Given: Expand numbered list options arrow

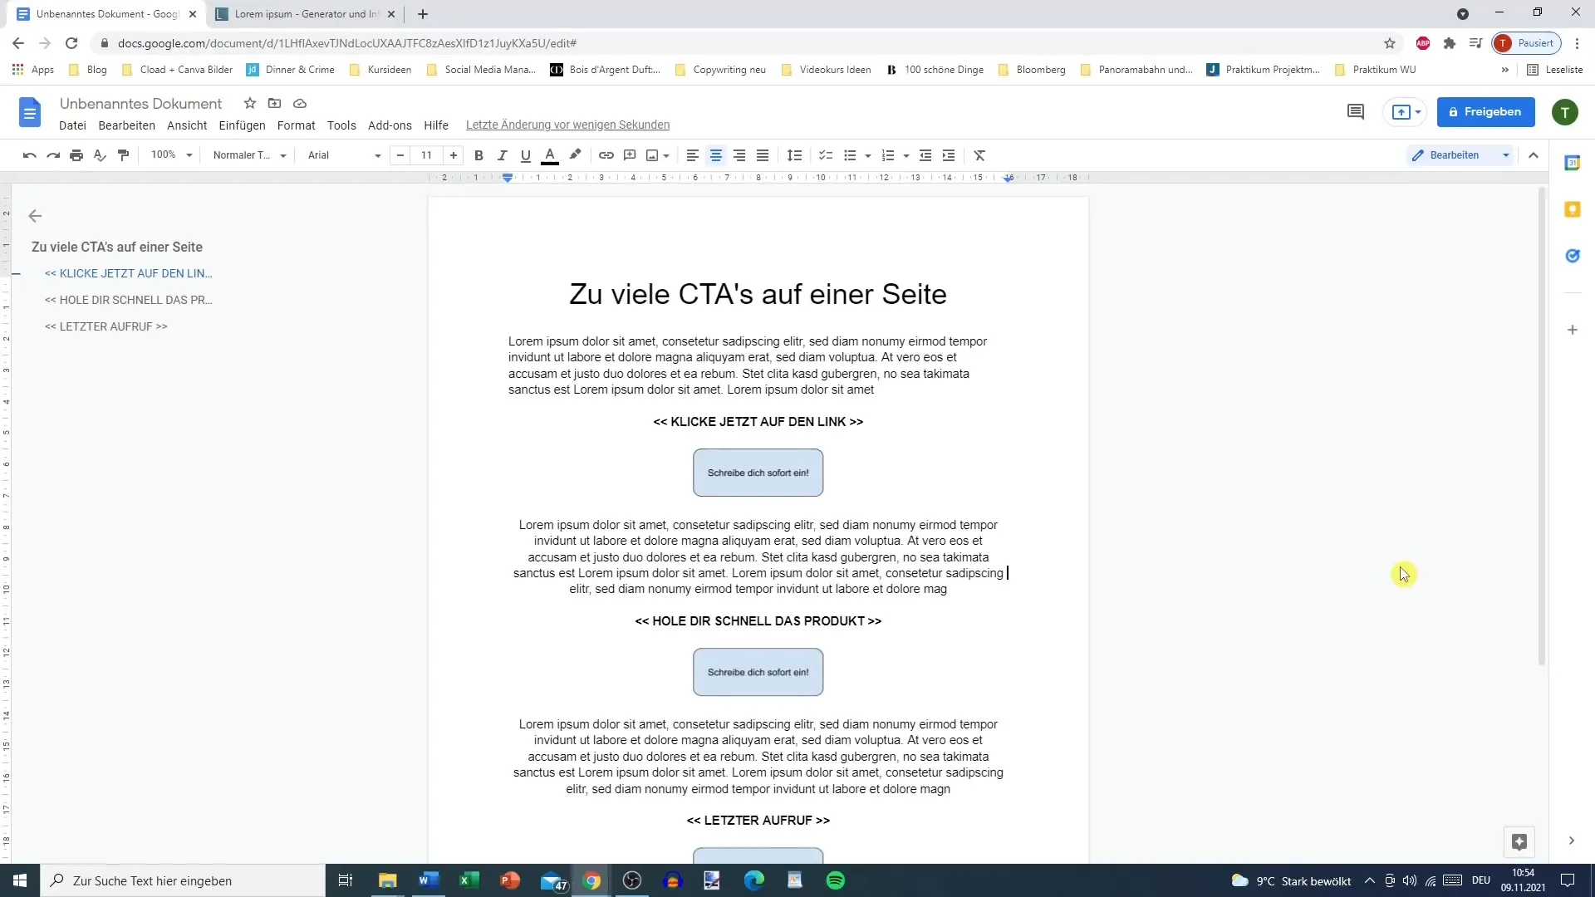Looking at the screenshot, I should coord(905,156).
